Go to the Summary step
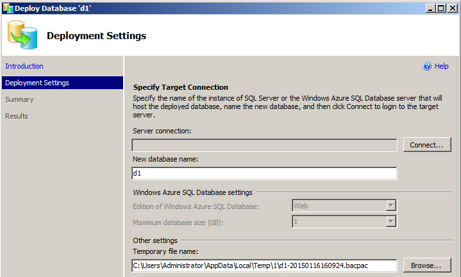The width and height of the screenshot is (461, 277). (x=19, y=99)
